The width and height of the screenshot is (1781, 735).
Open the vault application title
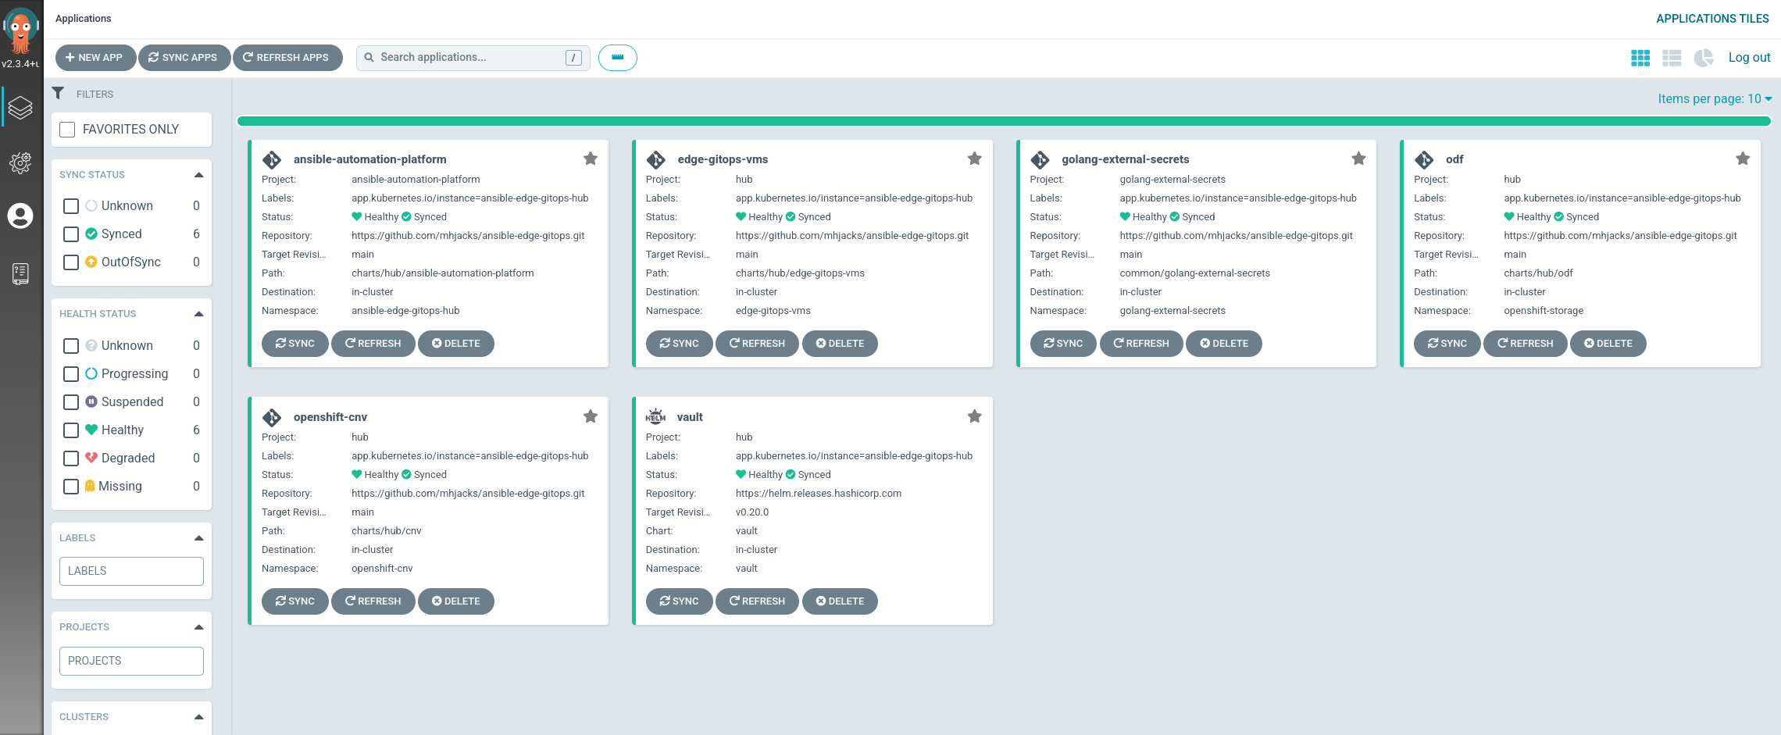click(690, 417)
